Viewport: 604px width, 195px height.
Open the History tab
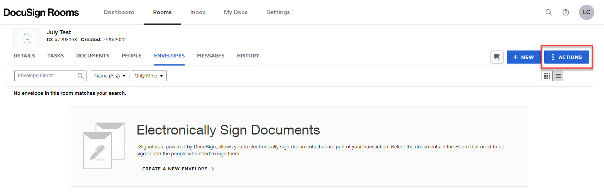click(248, 56)
